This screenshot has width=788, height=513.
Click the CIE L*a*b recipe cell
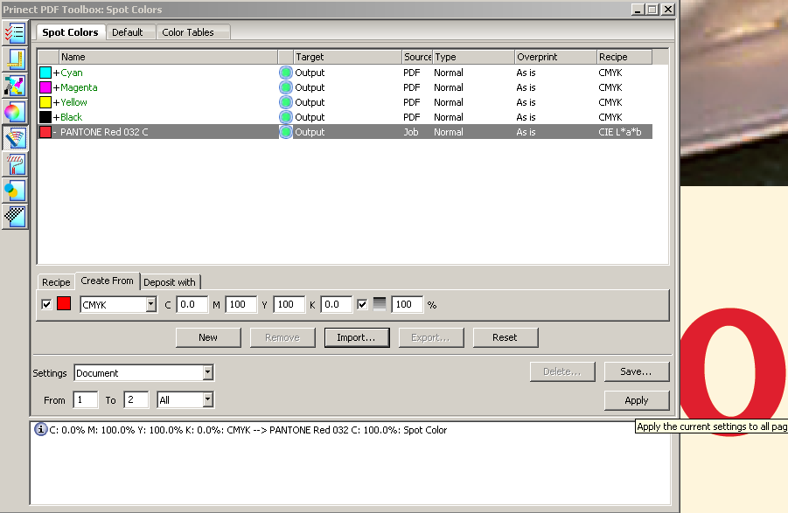tap(620, 132)
